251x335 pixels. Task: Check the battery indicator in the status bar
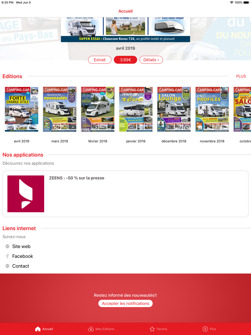246,3
